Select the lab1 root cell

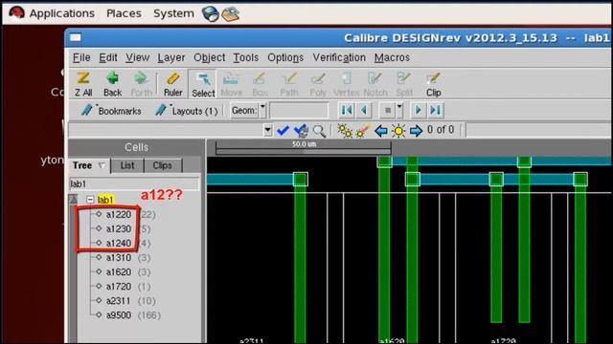pos(105,200)
